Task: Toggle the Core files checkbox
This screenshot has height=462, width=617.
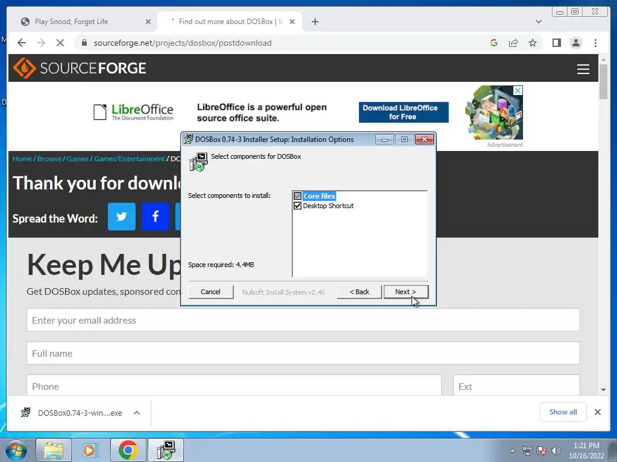Action: (x=298, y=196)
